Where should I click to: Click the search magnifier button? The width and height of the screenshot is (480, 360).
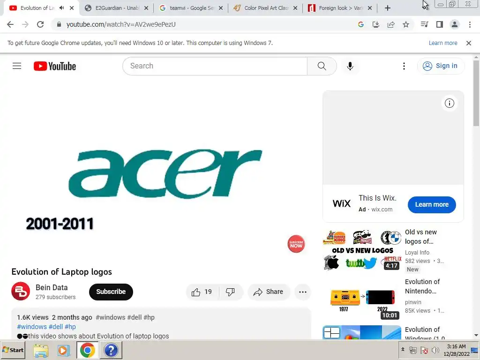pyautogui.click(x=322, y=66)
